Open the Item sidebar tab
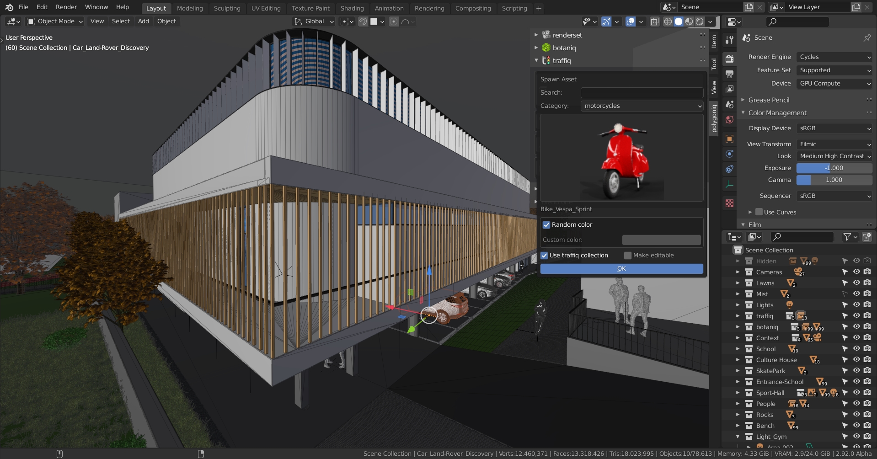Screen dimensions: 877x459 714,42
